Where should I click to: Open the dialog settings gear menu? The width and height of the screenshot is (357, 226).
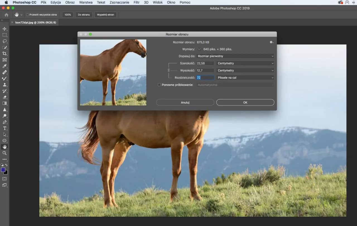[x=271, y=42]
